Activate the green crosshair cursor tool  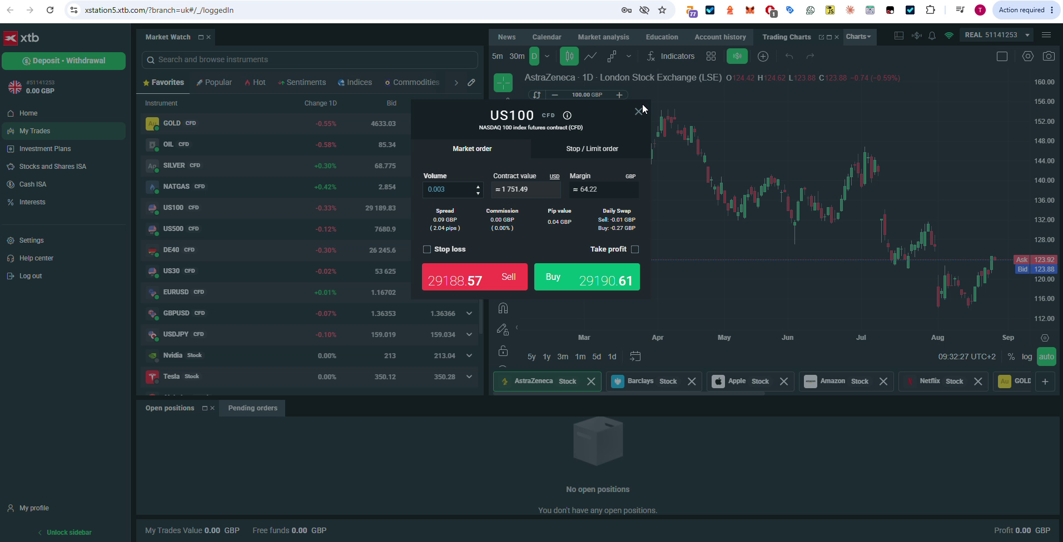pyautogui.click(x=503, y=83)
